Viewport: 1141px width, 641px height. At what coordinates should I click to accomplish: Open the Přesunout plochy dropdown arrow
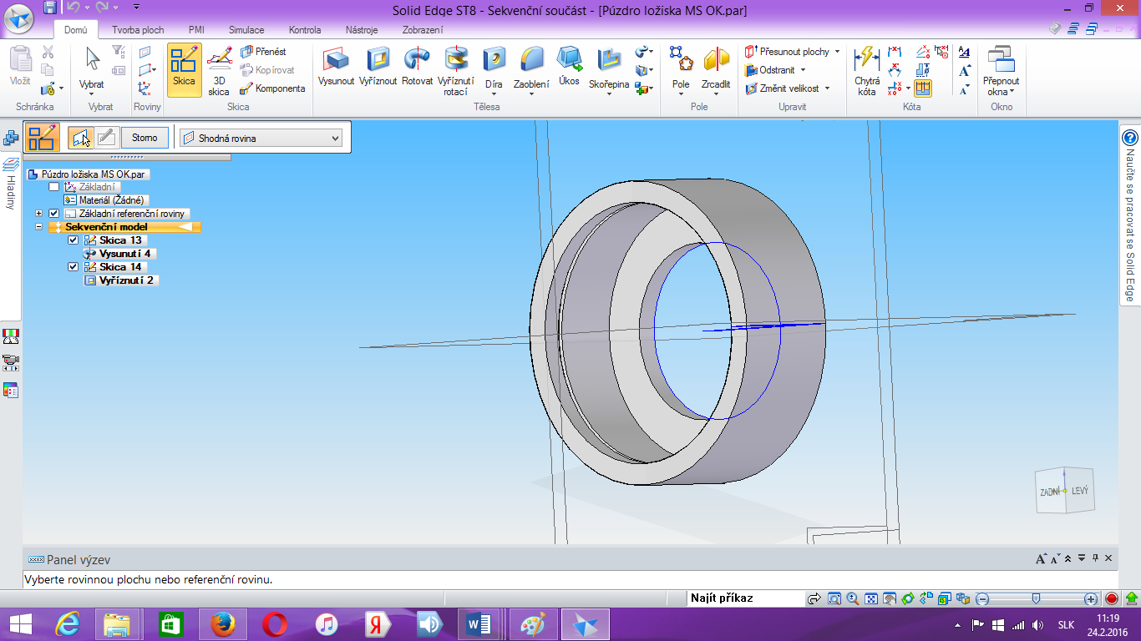837,52
